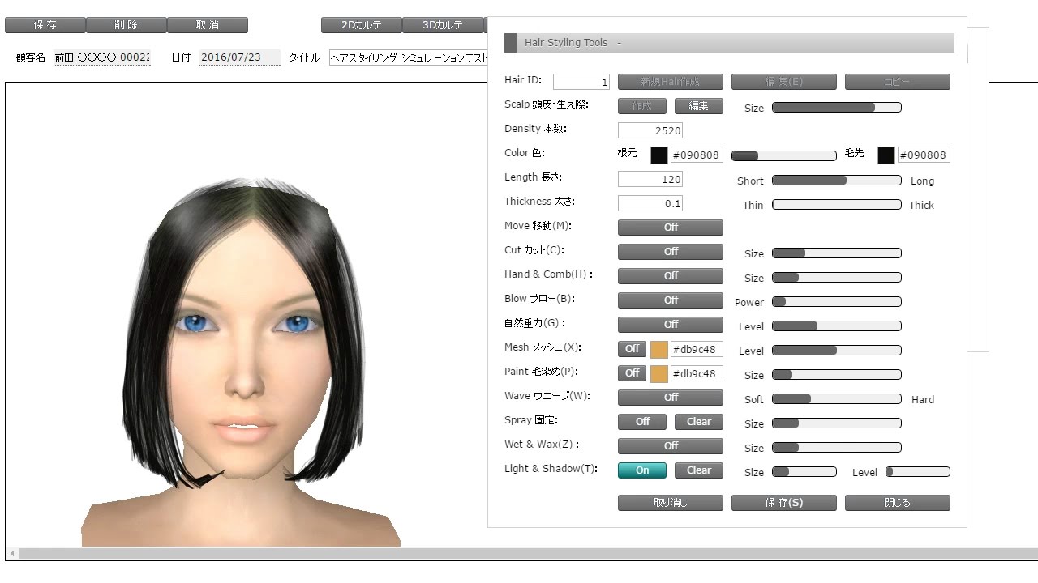
Task: Adjust the Length Short–Long slider
Action: click(836, 181)
